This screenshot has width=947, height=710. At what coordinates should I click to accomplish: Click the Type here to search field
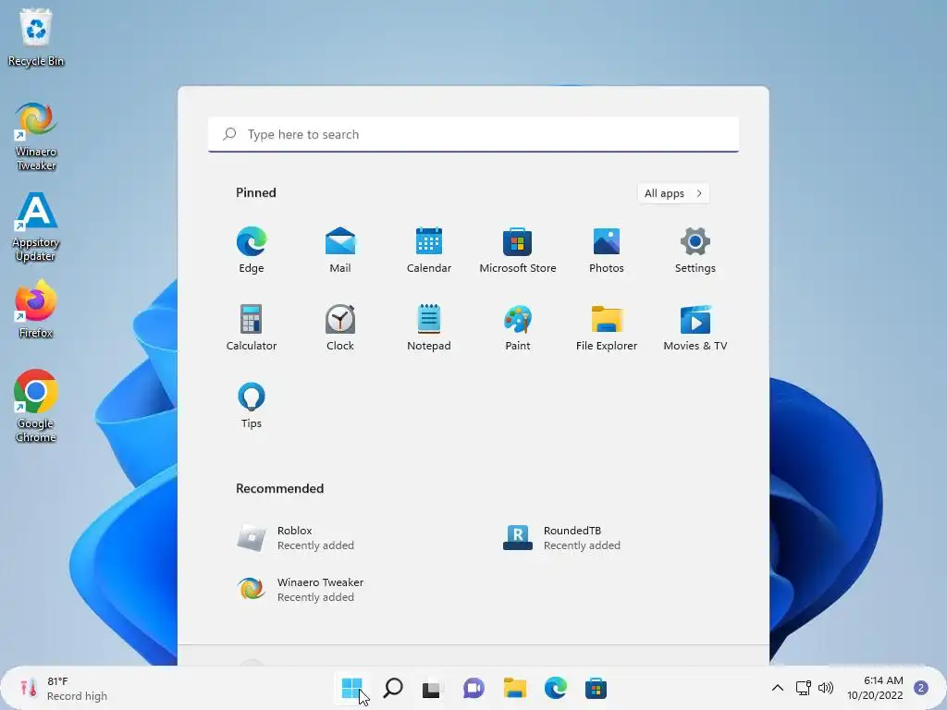pyautogui.click(x=473, y=134)
